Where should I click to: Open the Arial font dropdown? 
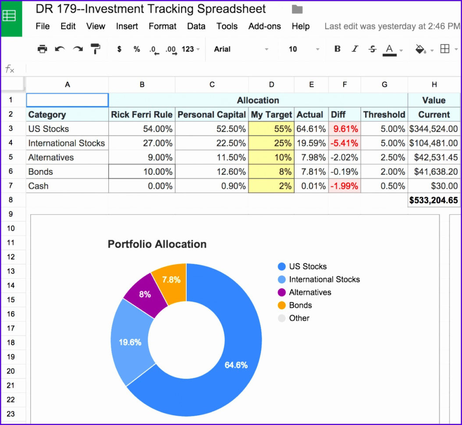[x=240, y=49]
